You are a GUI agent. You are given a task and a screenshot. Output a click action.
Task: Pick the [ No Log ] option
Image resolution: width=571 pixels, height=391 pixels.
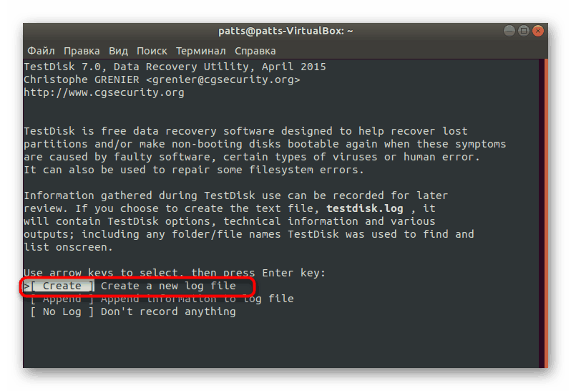click(x=62, y=312)
